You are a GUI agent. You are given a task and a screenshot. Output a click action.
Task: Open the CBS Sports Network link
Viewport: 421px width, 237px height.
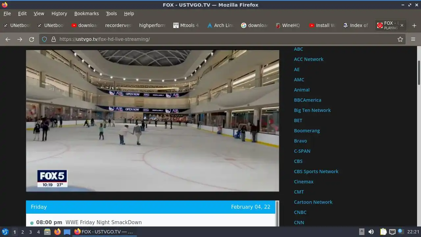click(316, 171)
